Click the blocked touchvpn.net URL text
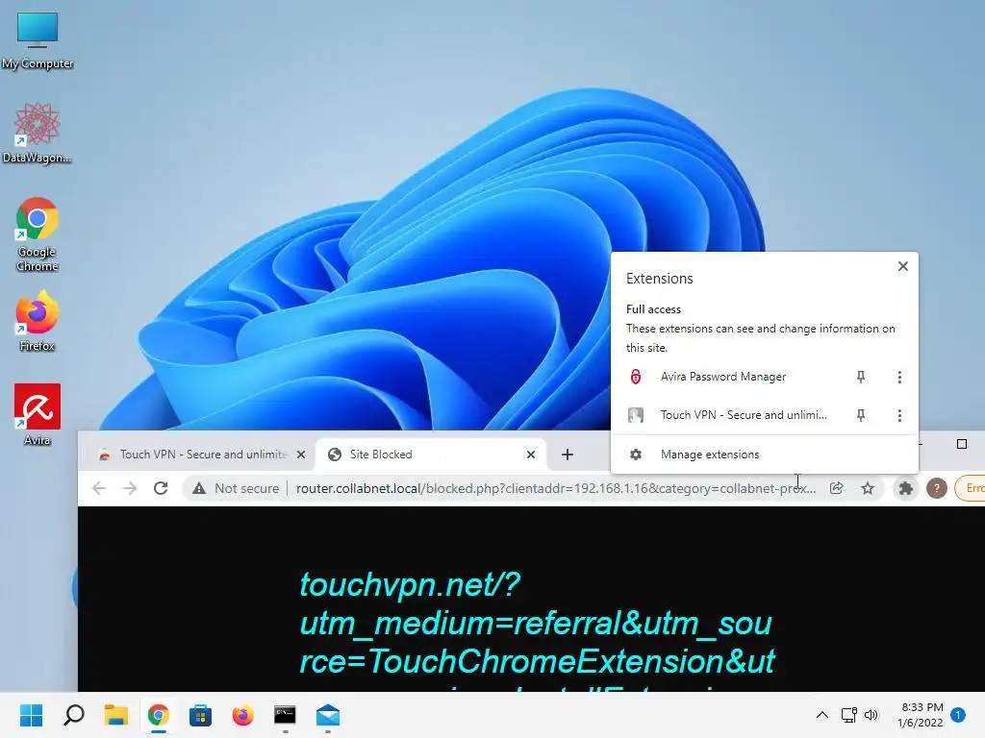This screenshot has height=738, width=985. [537, 630]
